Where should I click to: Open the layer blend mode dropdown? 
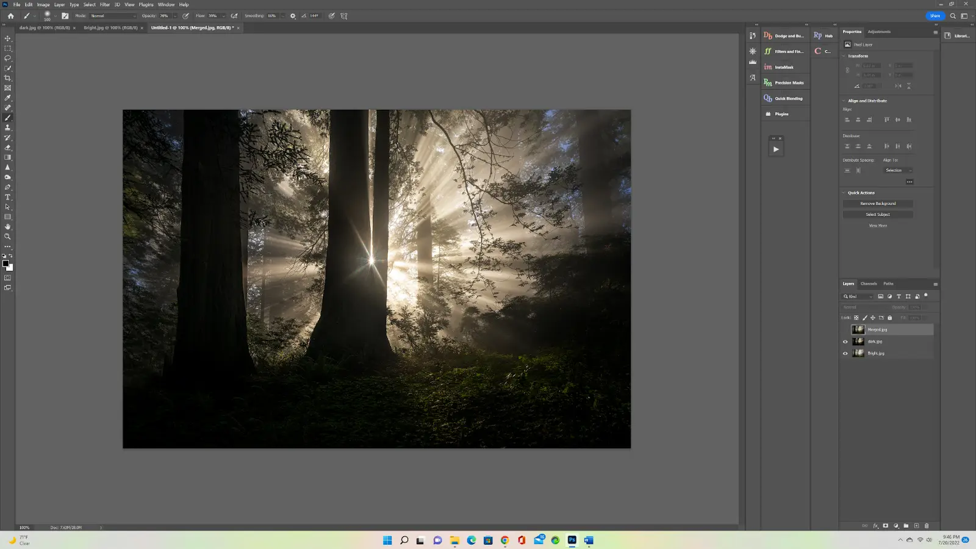(x=853, y=307)
